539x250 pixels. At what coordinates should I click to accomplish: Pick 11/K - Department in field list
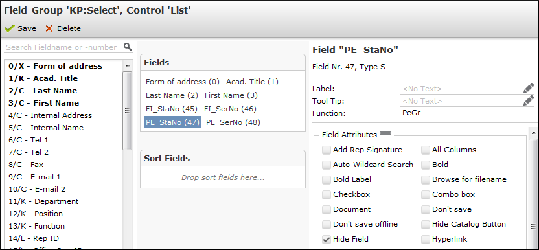click(43, 201)
